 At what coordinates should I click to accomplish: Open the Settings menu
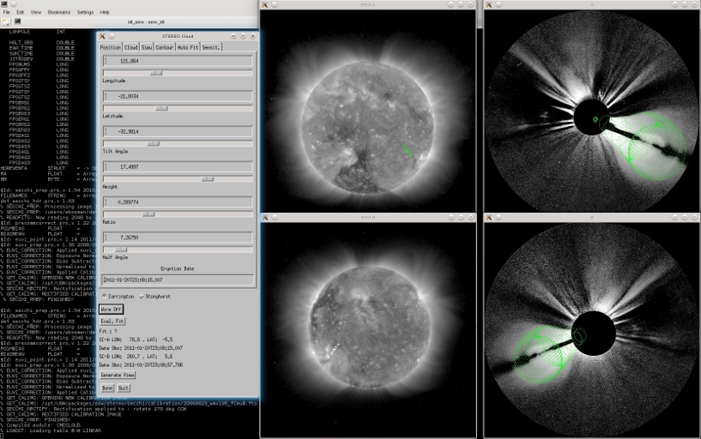85,12
